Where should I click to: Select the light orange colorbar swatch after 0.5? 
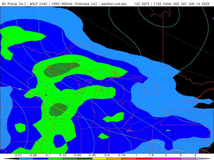(114, 159)
